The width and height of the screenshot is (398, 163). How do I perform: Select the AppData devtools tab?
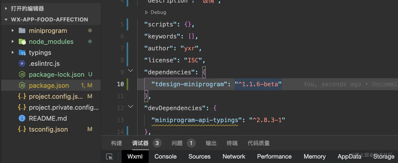click(x=349, y=156)
